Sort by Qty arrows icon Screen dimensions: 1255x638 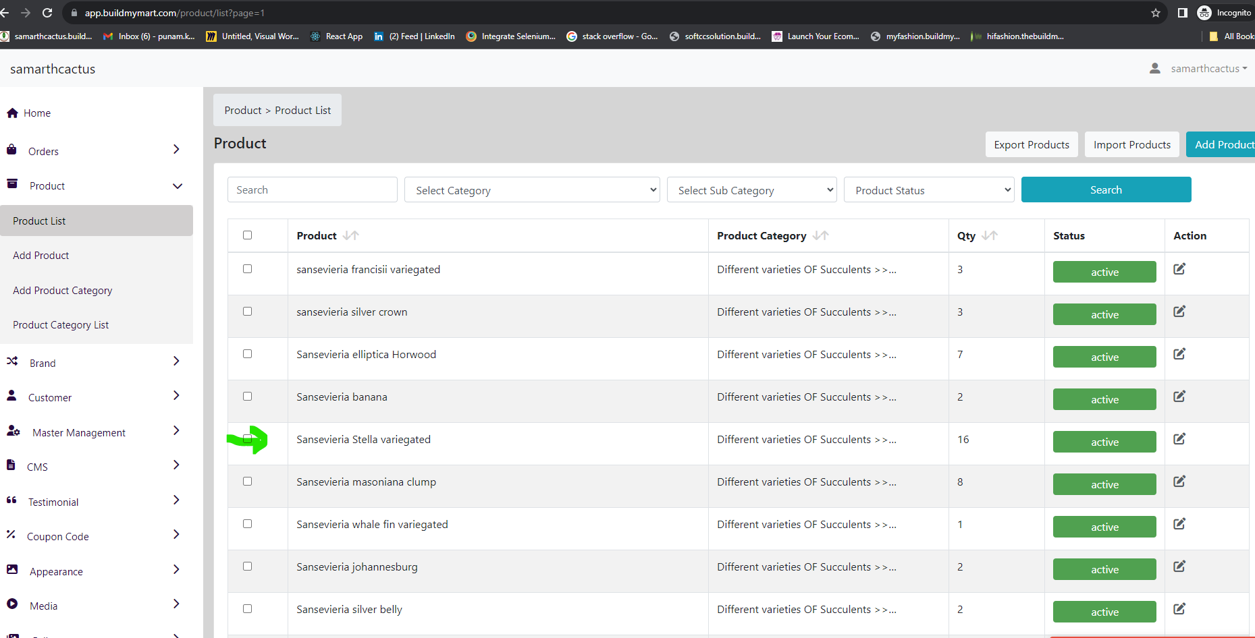coord(989,235)
